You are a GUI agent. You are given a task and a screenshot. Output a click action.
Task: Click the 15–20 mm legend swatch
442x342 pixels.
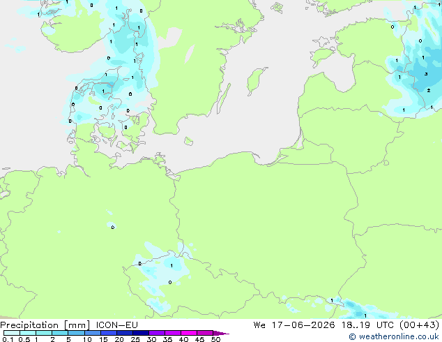click(x=108, y=333)
